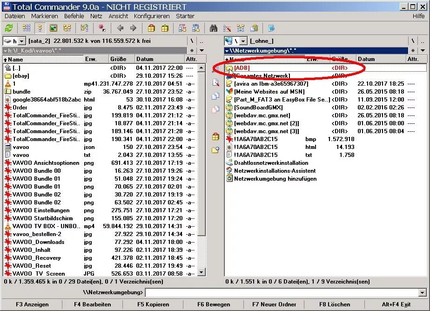The width and height of the screenshot is (430, 311).
Task: Click the red asterisk invert selection icon
Action: 102,28
